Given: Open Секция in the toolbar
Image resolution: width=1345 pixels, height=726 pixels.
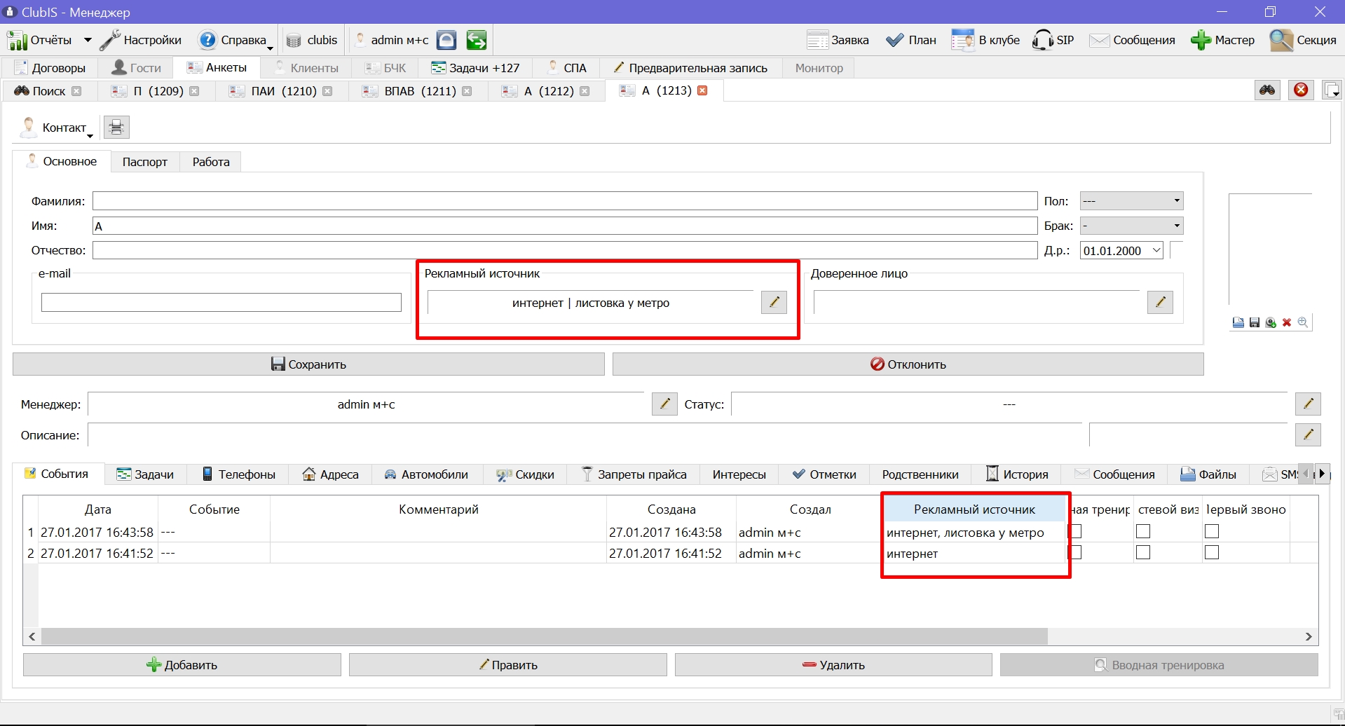Looking at the screenshot, I should 1304,40.
